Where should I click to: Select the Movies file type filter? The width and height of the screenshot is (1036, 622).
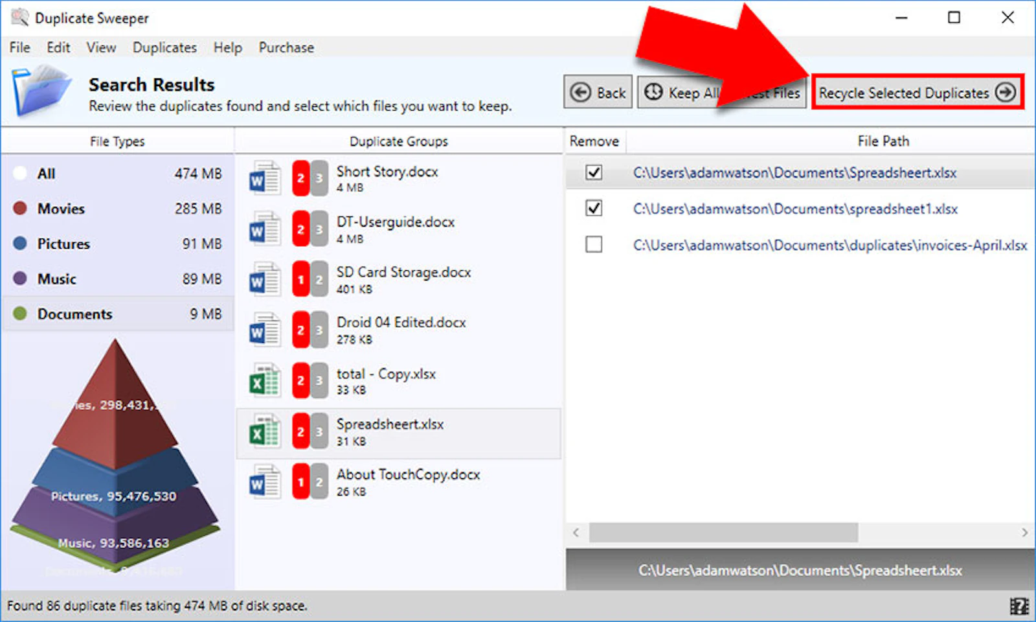(x=117, y=209)
